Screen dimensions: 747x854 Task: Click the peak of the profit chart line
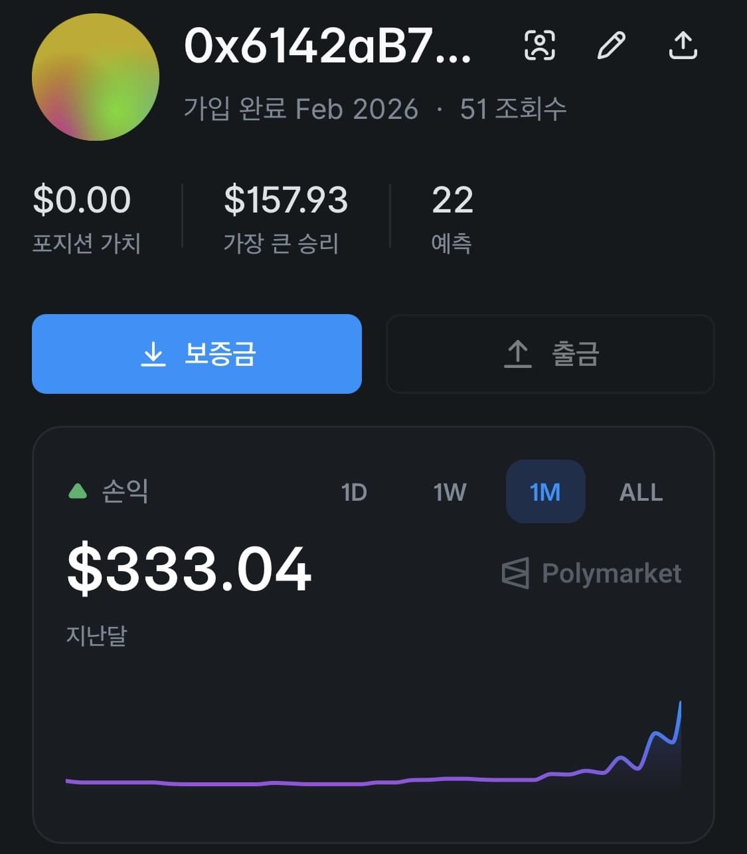point(680,703)
